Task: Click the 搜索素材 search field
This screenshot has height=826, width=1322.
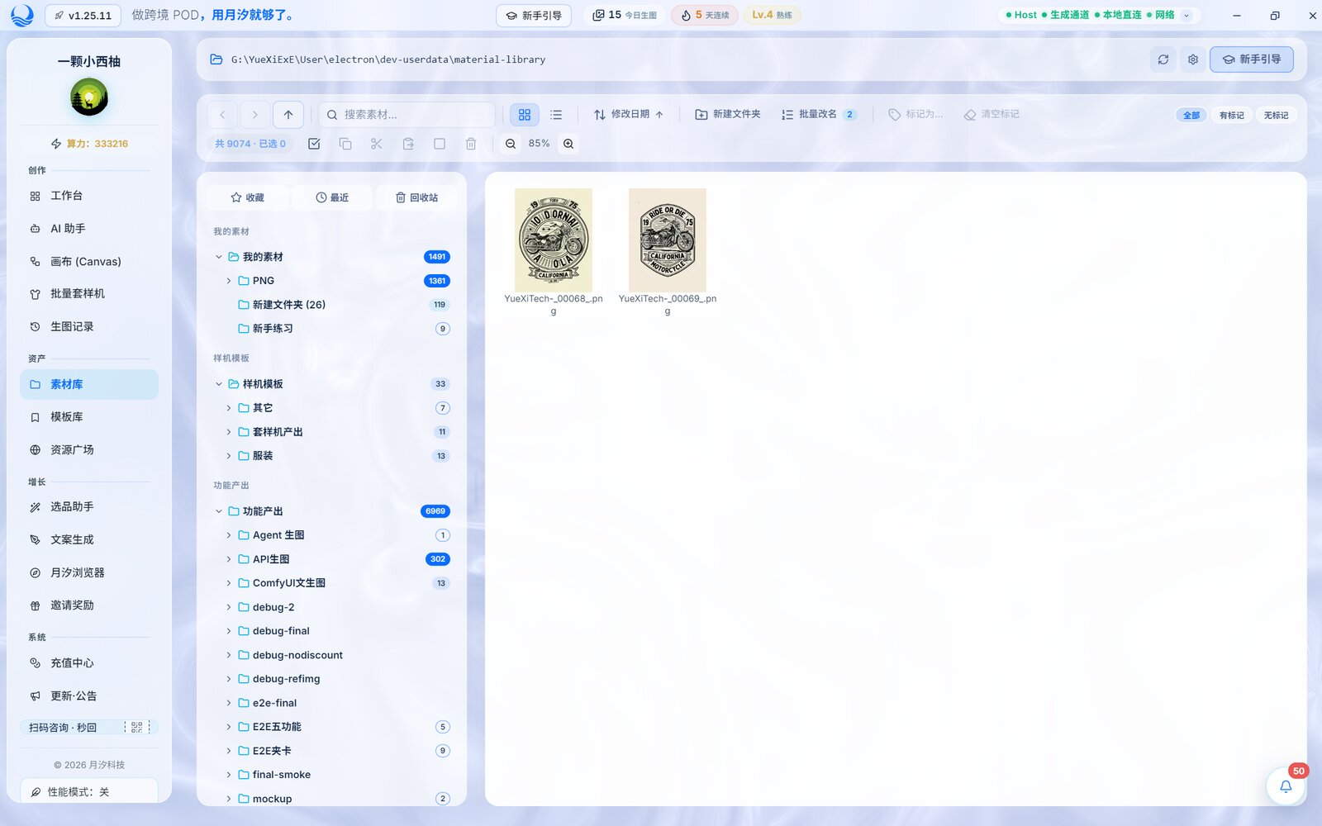Action: [x=407, y=115]
